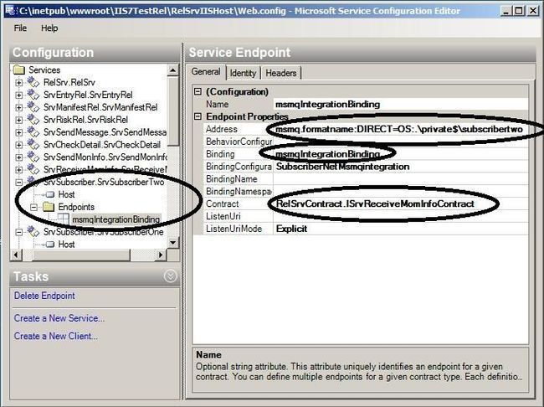Image resolution: width=544 pixels, height=407 pixels.
Task: Expand the RelSrv.RelSrv tree node
Action: point(19,83)
